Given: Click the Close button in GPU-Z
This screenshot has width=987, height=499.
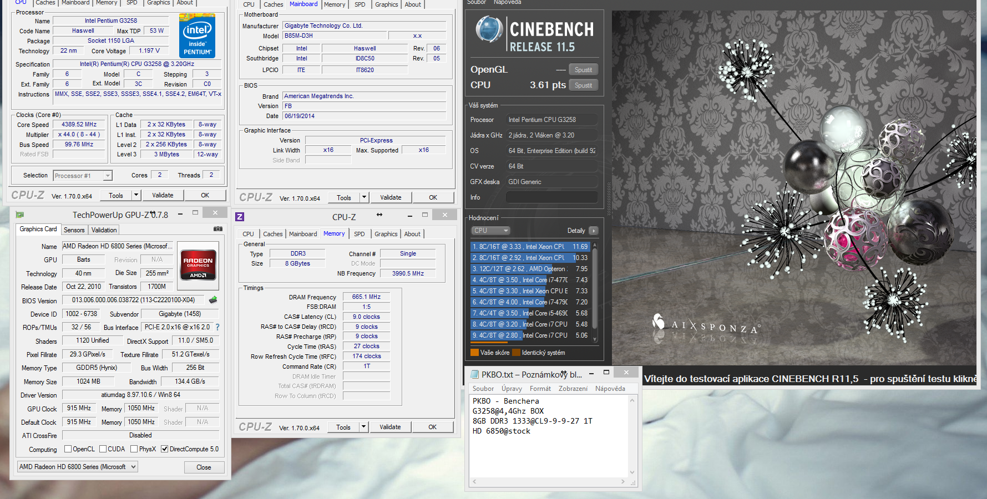Looking at the screenshot, I should click(204, 467).
